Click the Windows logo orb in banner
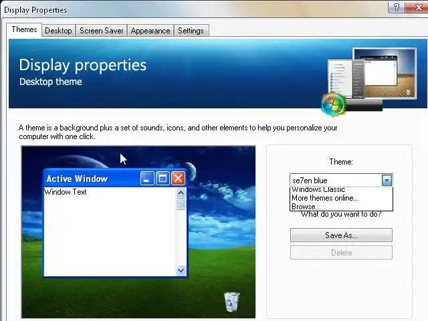Image resolution: width=428 pixels, height=321 pixels. point(333,104)
